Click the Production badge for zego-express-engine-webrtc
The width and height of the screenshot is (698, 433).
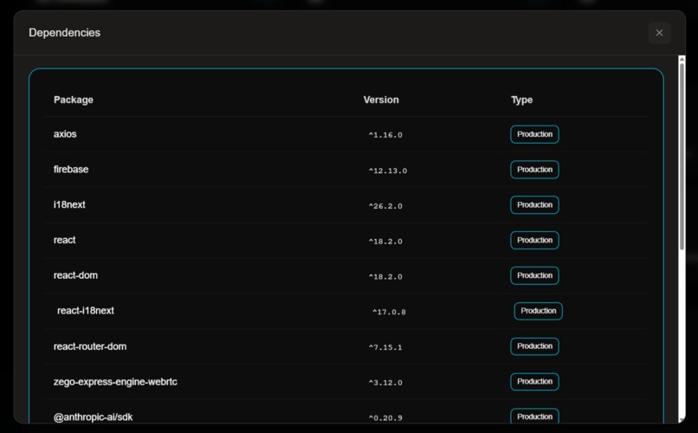tap(534, 382)
